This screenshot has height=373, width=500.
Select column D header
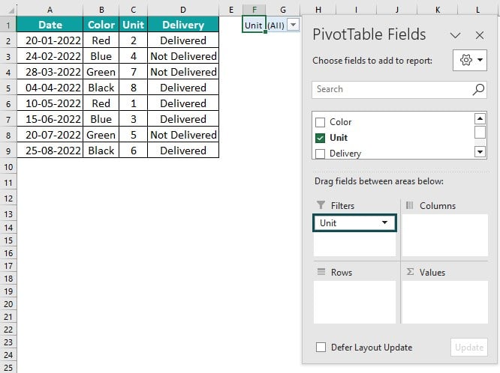(183, 10)
